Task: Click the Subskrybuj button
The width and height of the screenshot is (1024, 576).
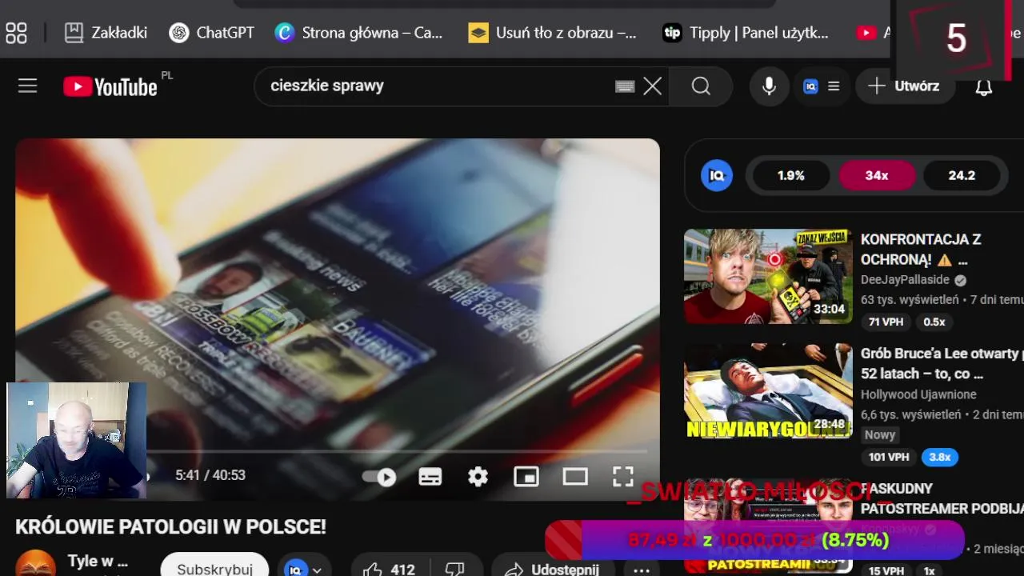Action: coord(214,565)
